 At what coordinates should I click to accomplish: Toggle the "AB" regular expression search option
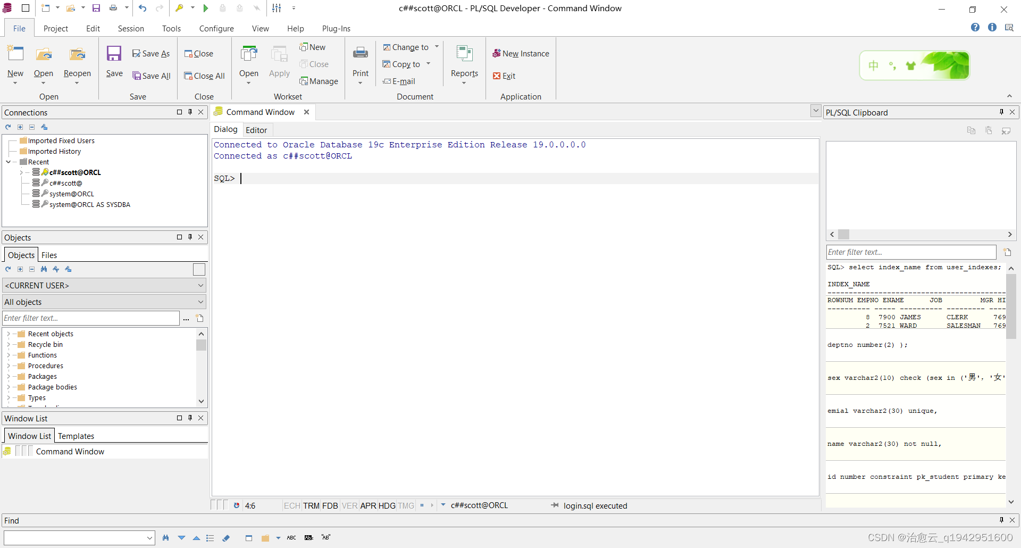tap(326, 538)
